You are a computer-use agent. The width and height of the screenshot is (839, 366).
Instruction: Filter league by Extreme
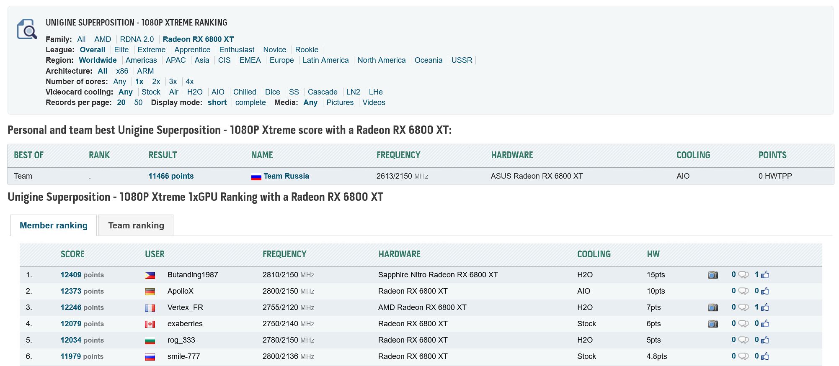tap(152, 50)
